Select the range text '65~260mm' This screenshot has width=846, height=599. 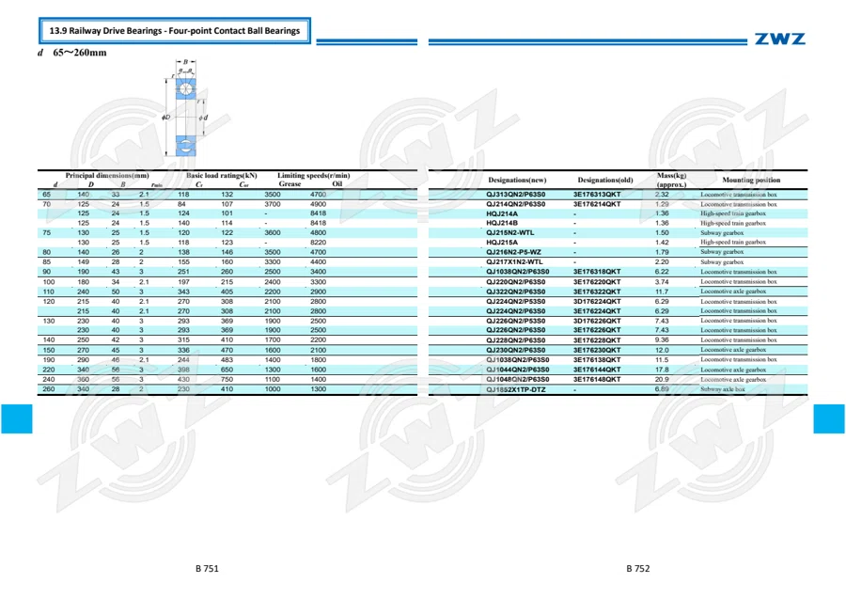[x=80, y=53]
